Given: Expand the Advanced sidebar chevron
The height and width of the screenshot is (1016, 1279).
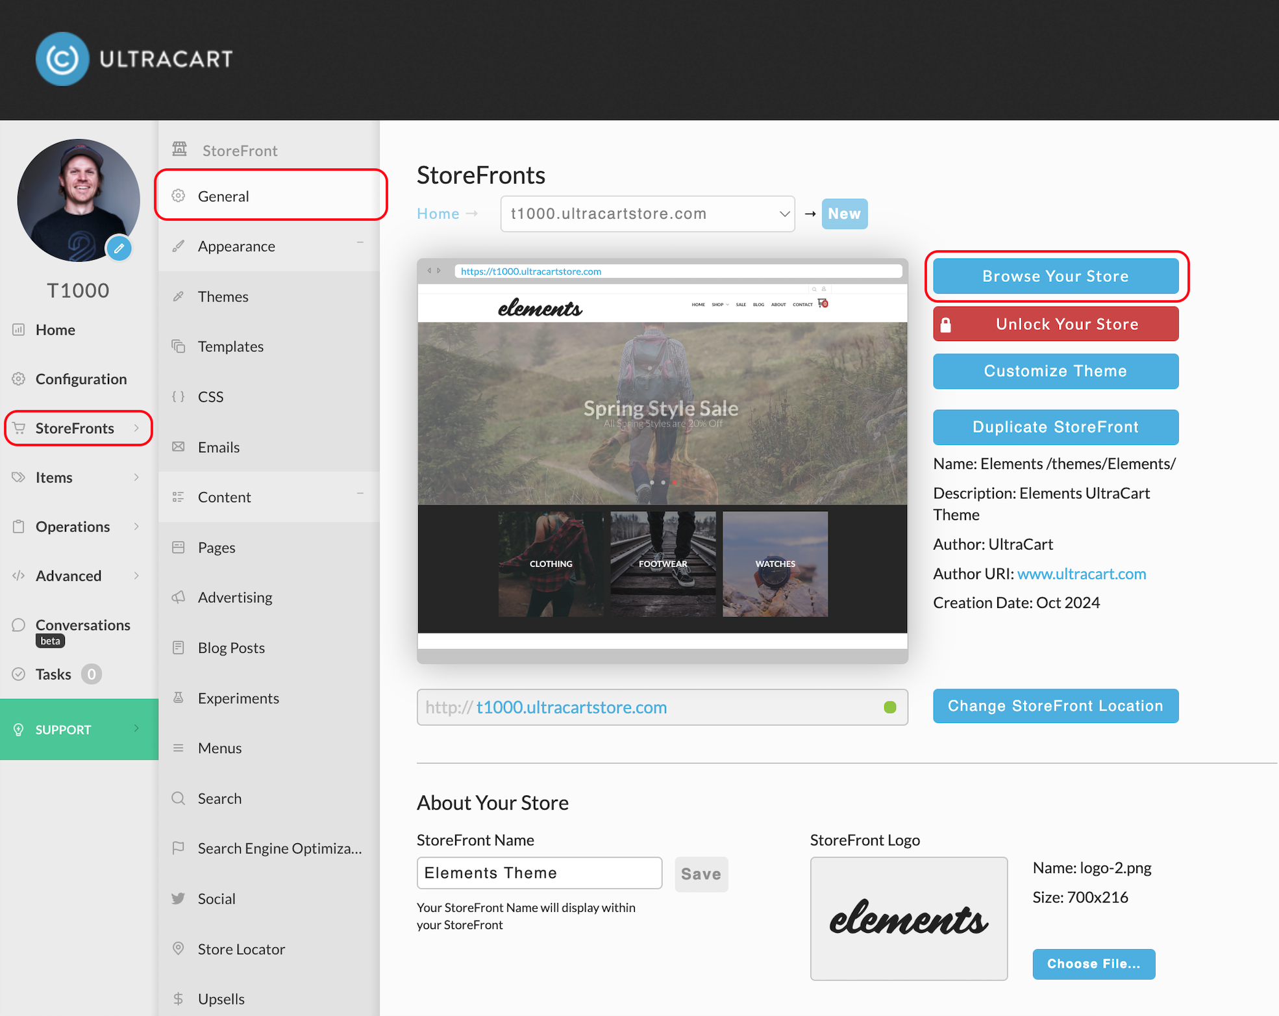Looking at the screenshot, I should [136, 575].
